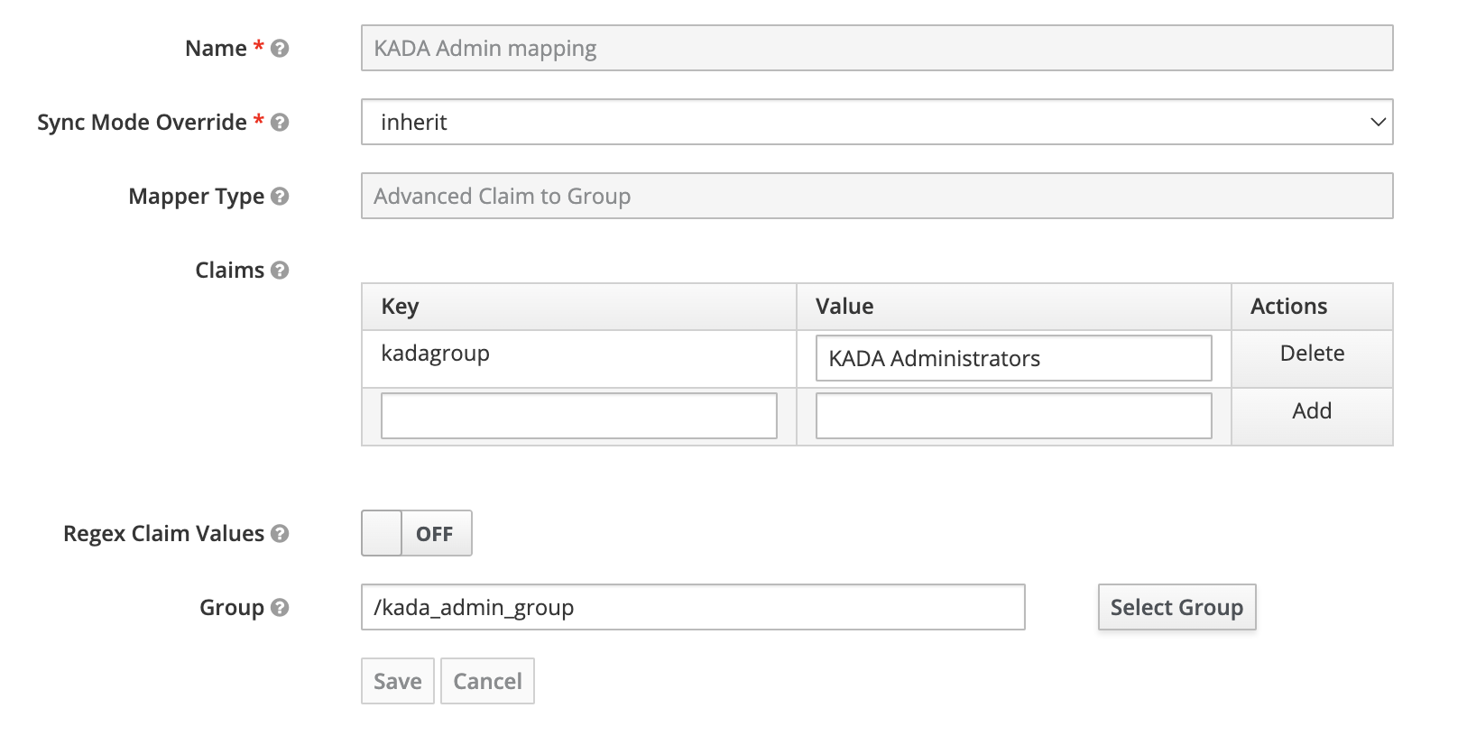1467x754 pixels.
Task: Open the Sync Mode Override dropdown
Action: tap(876, 123)
